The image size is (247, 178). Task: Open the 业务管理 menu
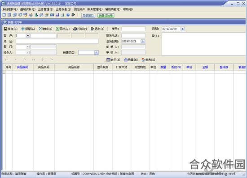pos(46,9)
